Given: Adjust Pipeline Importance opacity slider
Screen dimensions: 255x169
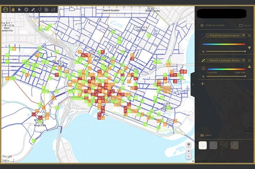Looking at the screenshot, I should [226, 51].
